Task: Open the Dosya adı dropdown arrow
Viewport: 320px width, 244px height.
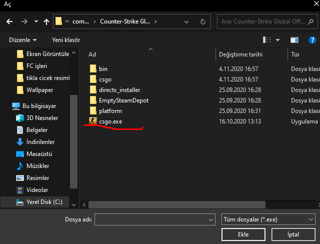Action: pyautogui.click(x=211, y=219)
